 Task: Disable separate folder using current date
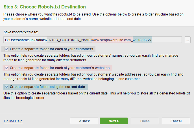coord(6,87)
